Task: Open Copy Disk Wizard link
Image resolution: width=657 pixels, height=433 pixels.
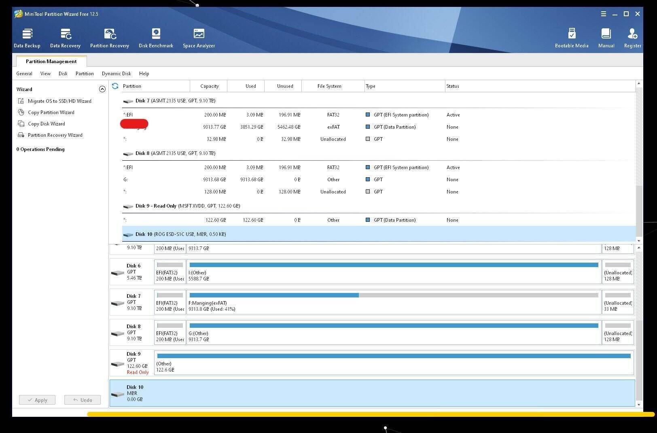Action: click(47, 123)
